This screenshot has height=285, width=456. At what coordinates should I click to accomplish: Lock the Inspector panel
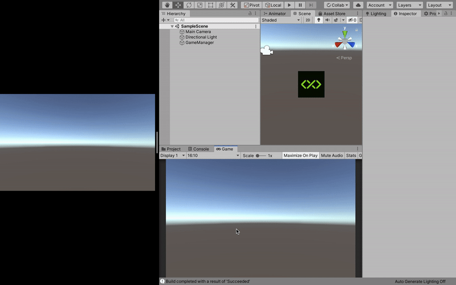tap(446, 13)
